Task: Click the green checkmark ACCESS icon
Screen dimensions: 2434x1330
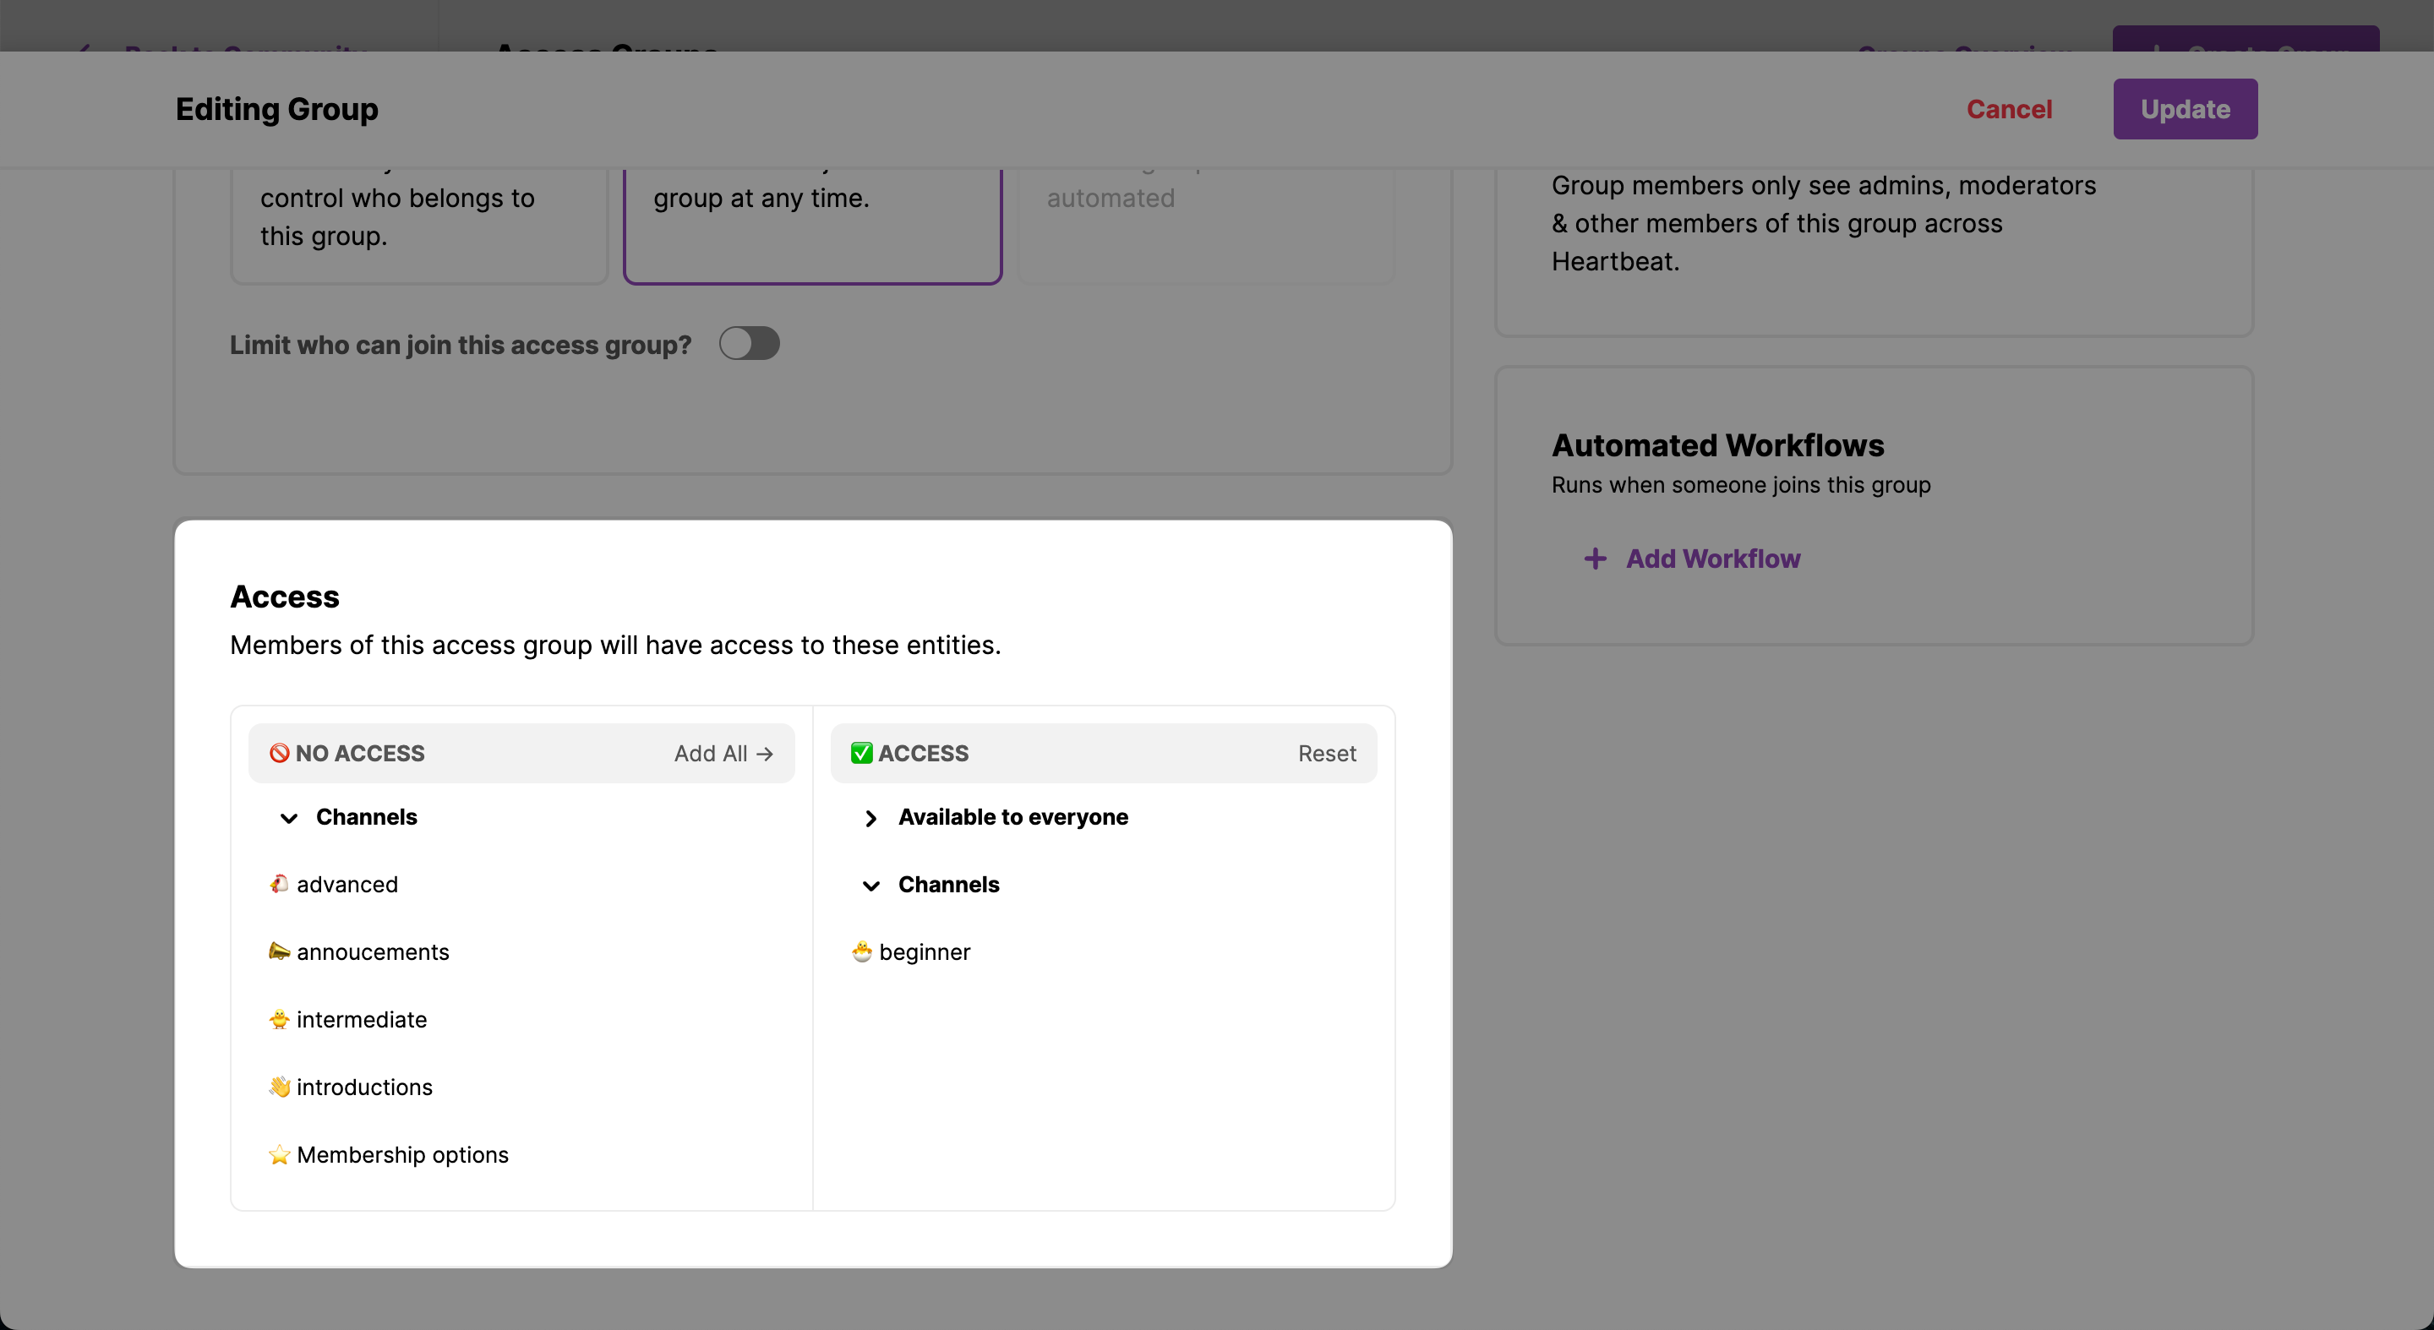Action: tap(862, 753)
